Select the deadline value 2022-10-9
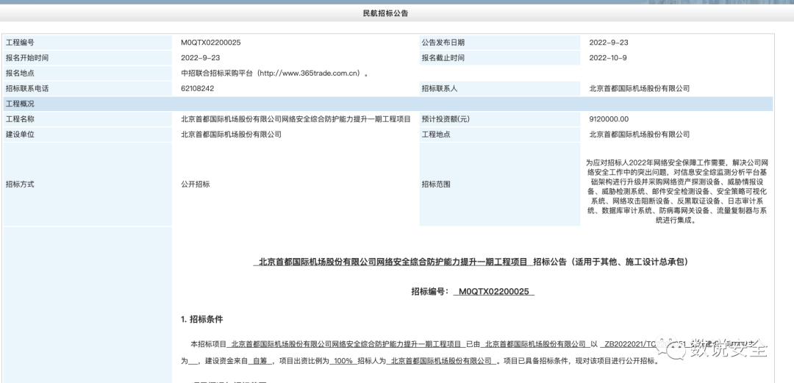The image size is (794, 383). (608, 58)
